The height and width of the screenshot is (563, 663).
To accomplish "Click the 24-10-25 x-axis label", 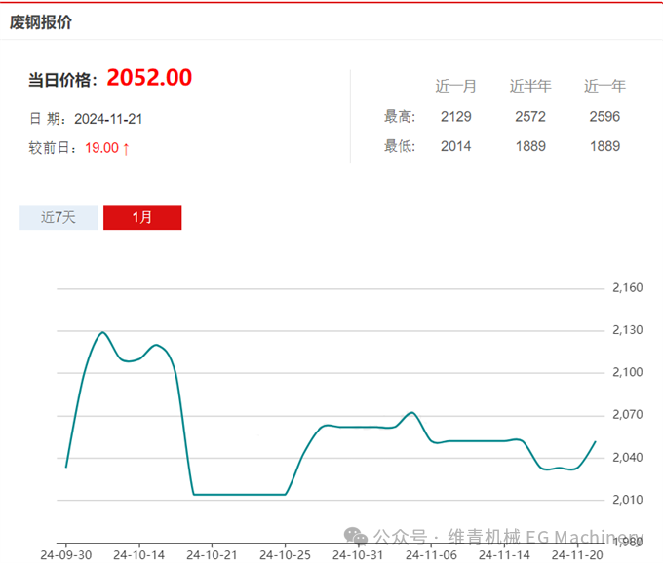I will click(285, 555).
